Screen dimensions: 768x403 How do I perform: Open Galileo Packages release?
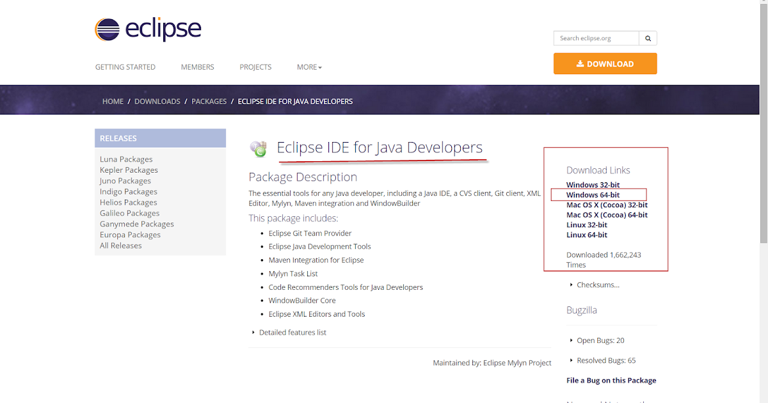tap(130, 214)
